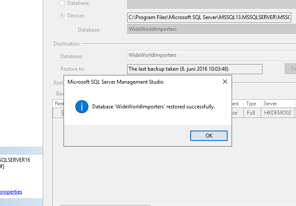Click the Type column header
Image resolution: width=296 pixels, height=206 pixels.
point(252,104)
